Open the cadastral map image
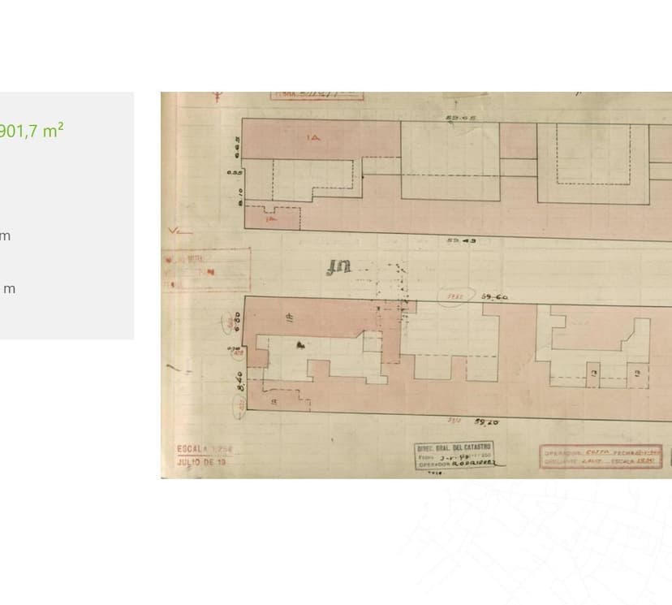 416,284
